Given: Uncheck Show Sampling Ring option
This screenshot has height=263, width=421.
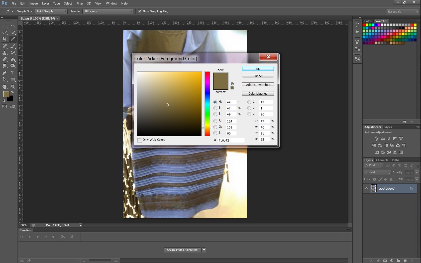Looking at the screenshot, I should pos(140,11).
